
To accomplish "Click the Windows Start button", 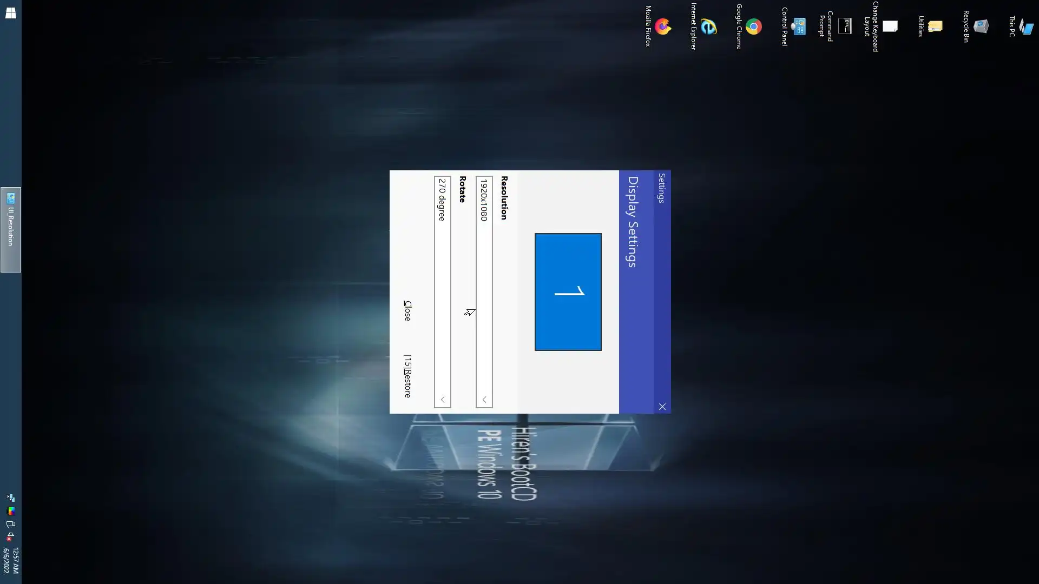I will click(x=10, y=14).
